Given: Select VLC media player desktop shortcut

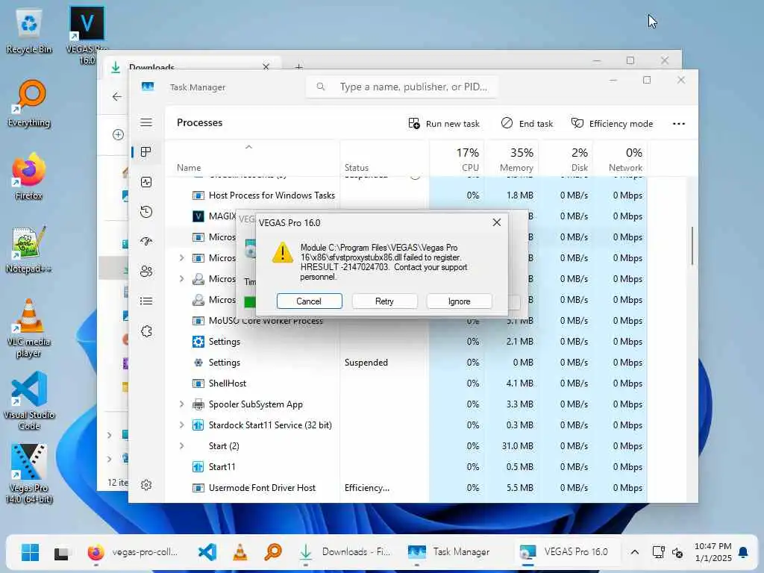Looking at the screenshot, I should (29, 328).
